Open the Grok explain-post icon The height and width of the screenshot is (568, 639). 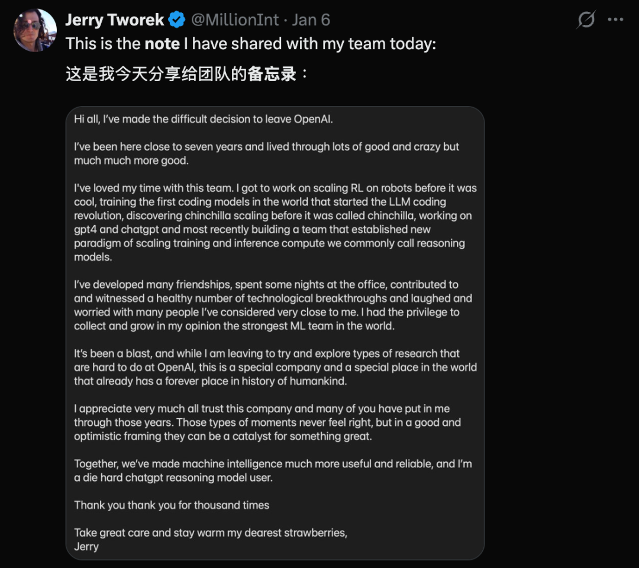tap(586, 20)
